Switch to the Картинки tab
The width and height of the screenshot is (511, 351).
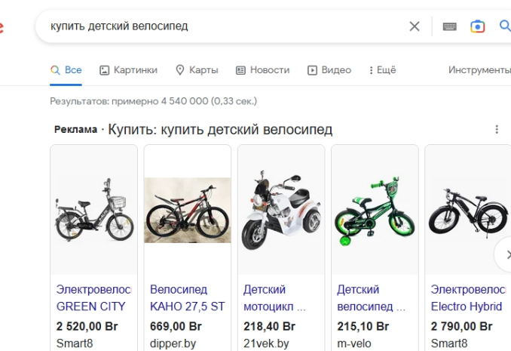click(129, 70)
